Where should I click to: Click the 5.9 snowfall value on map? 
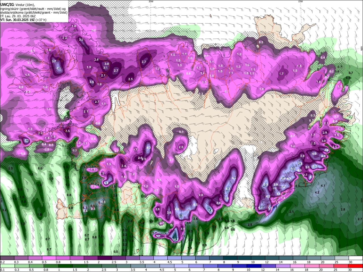point(266,185)
